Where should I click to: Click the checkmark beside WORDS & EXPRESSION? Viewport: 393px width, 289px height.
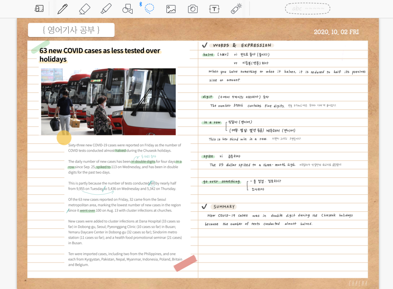click(205, 45)
